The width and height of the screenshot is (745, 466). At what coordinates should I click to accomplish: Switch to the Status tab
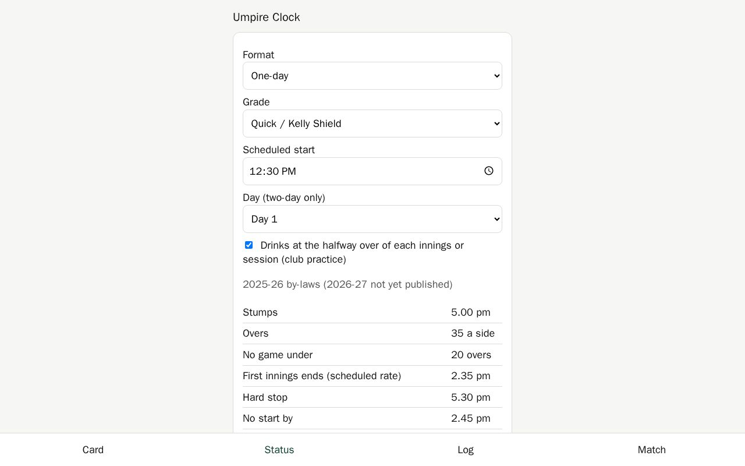point(279,450)
